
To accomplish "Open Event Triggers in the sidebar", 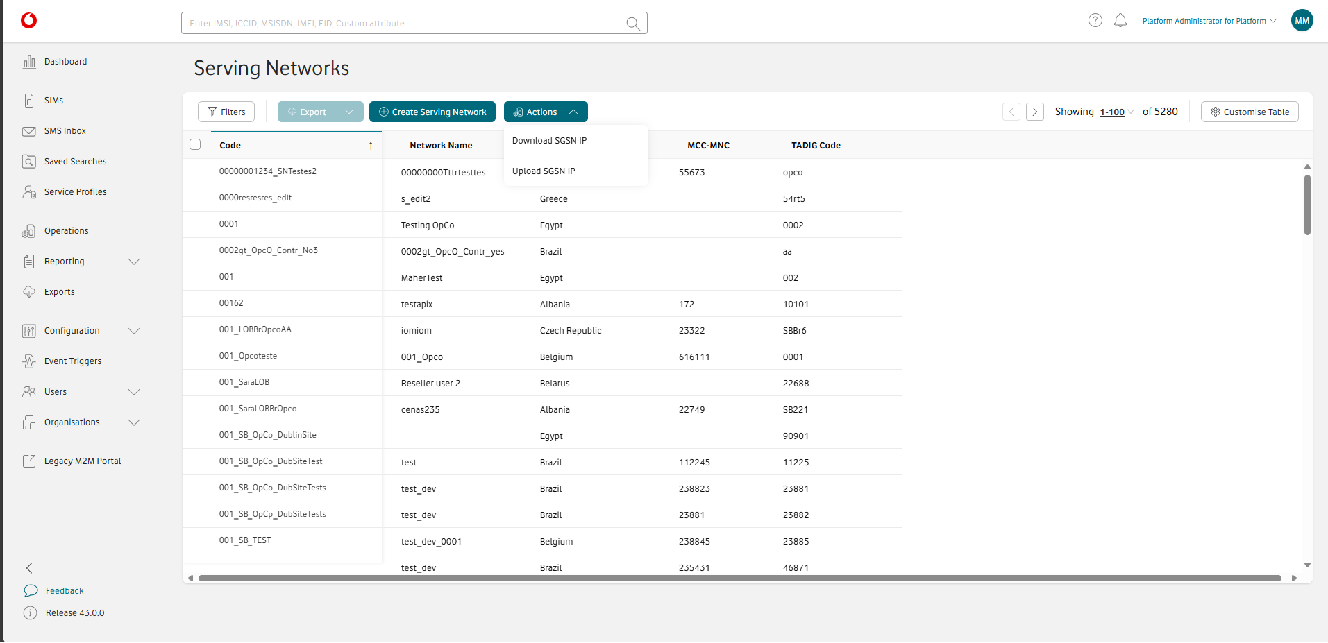I will tap(72, 361).
